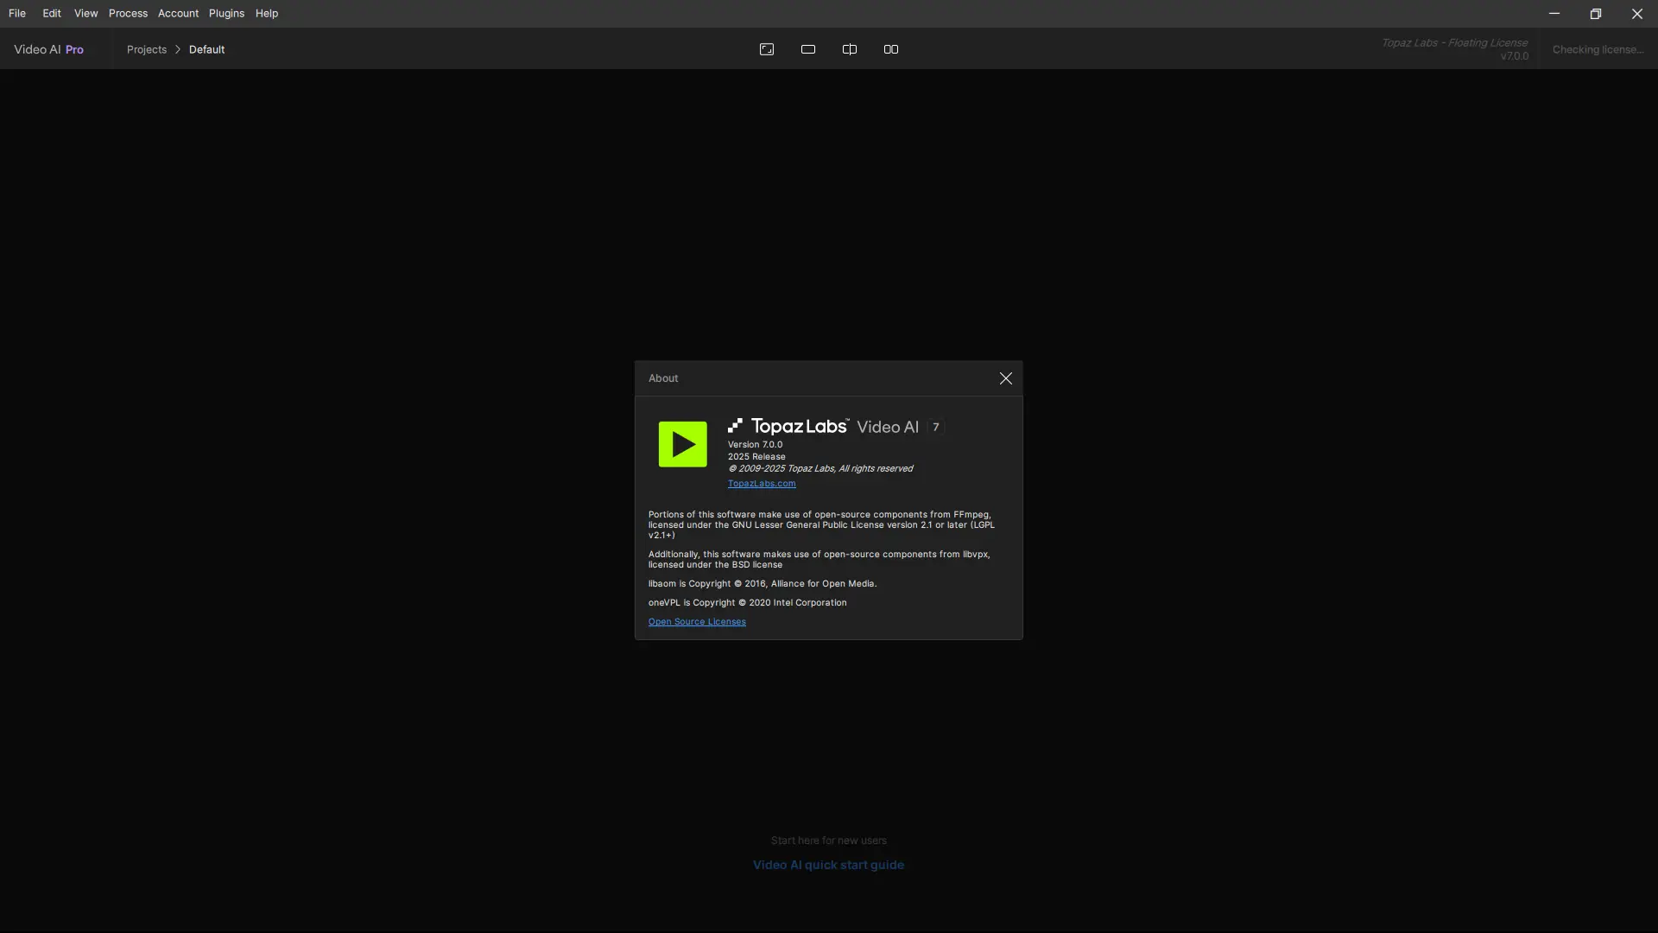Open the File menu
This screenshot has width=1658, height=933.
(17, 13)
